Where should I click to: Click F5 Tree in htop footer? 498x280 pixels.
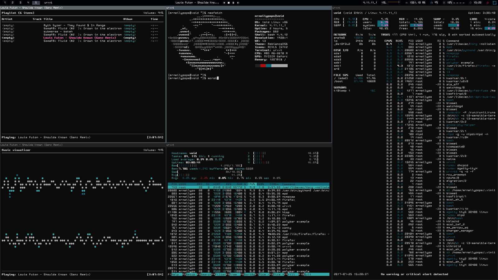(x=233, y=274)
